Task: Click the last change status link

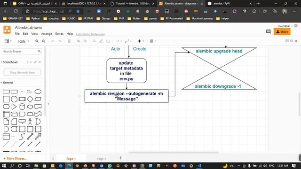Action: tap(90, 34)
